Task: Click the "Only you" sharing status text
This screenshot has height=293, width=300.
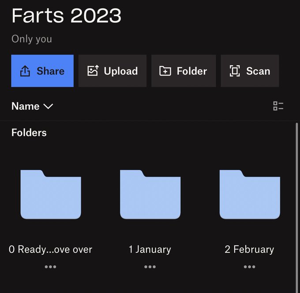Action: [x=32, y=39]
